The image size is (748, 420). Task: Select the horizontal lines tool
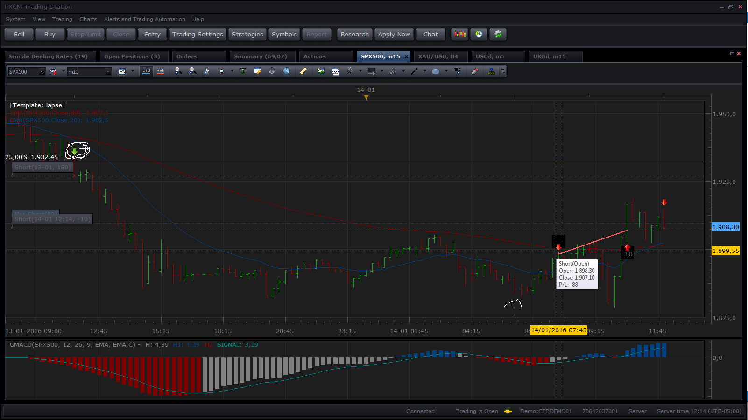pos(372,71)
